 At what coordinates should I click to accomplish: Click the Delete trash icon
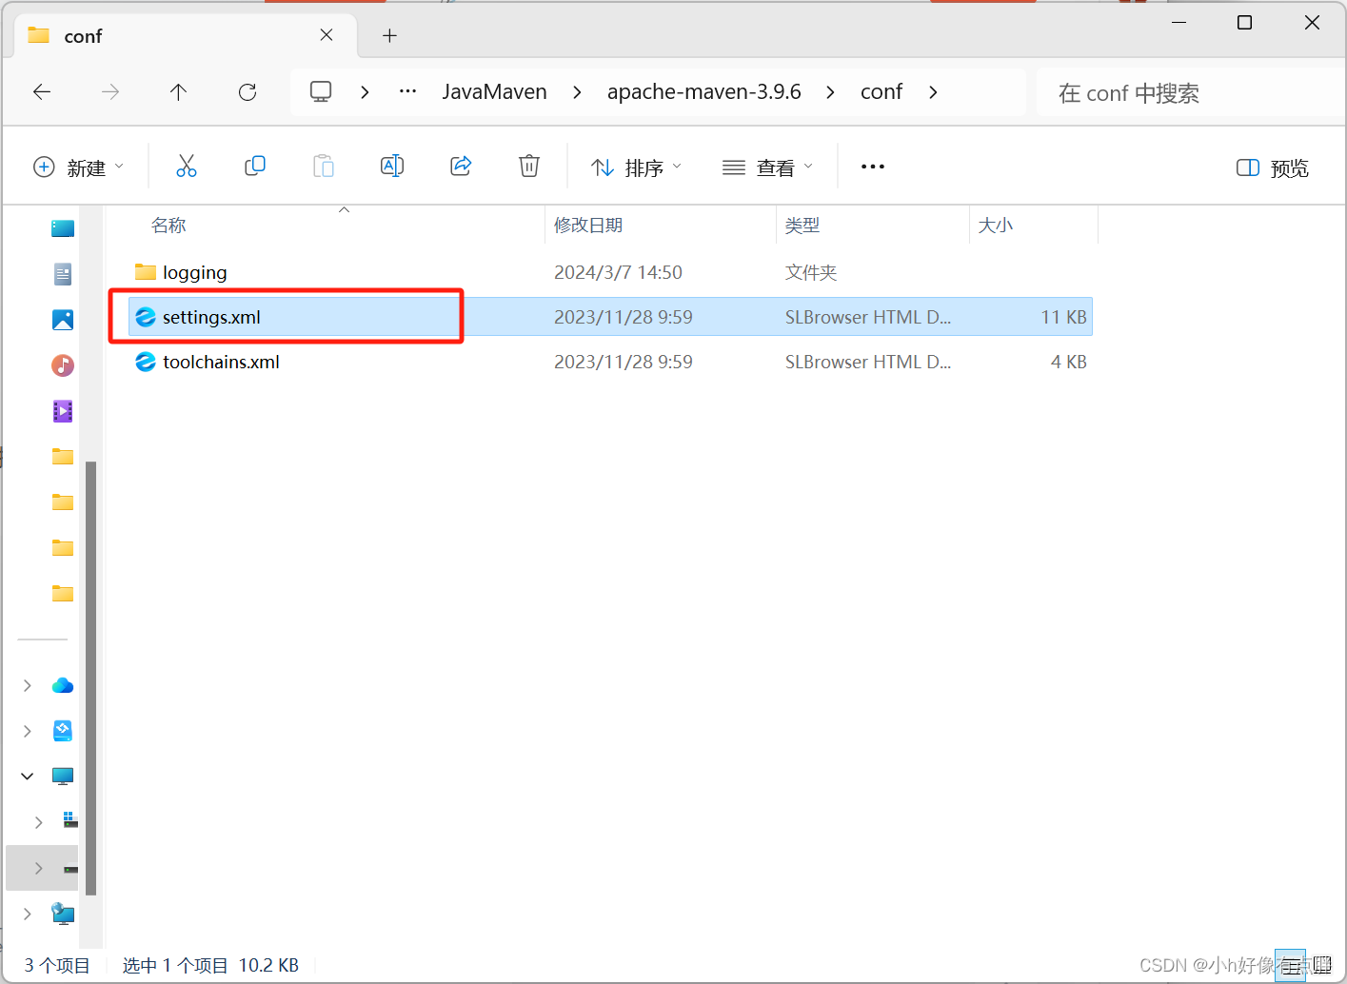pos(529,167)
